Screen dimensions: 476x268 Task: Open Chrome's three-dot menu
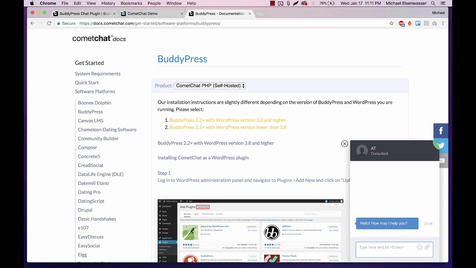[443, 23]
